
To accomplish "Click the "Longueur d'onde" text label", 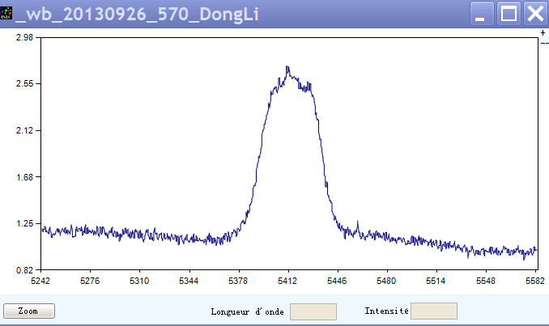I will click(247, 311).
